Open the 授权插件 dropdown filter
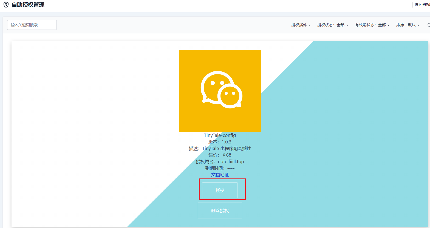This screenshot has height=228, width=430. [x=301, y=25]
